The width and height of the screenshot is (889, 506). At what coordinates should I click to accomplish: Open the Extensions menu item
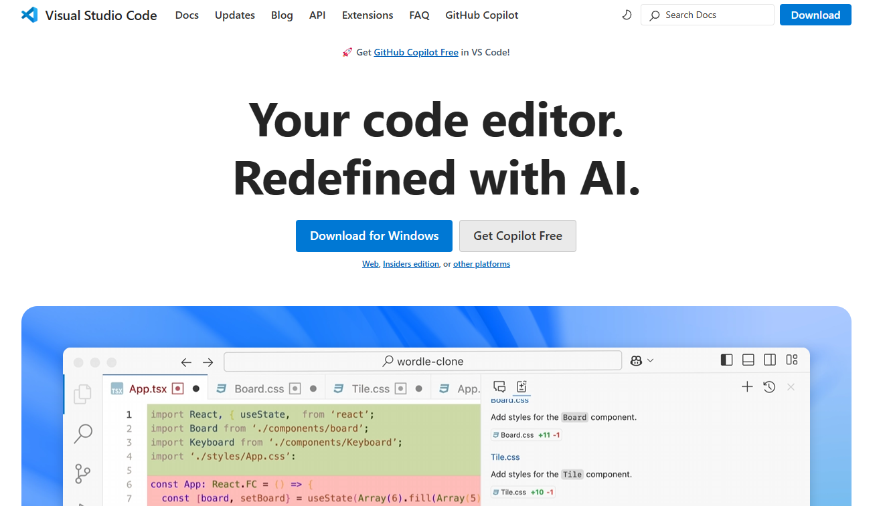(x=368, y=15)
